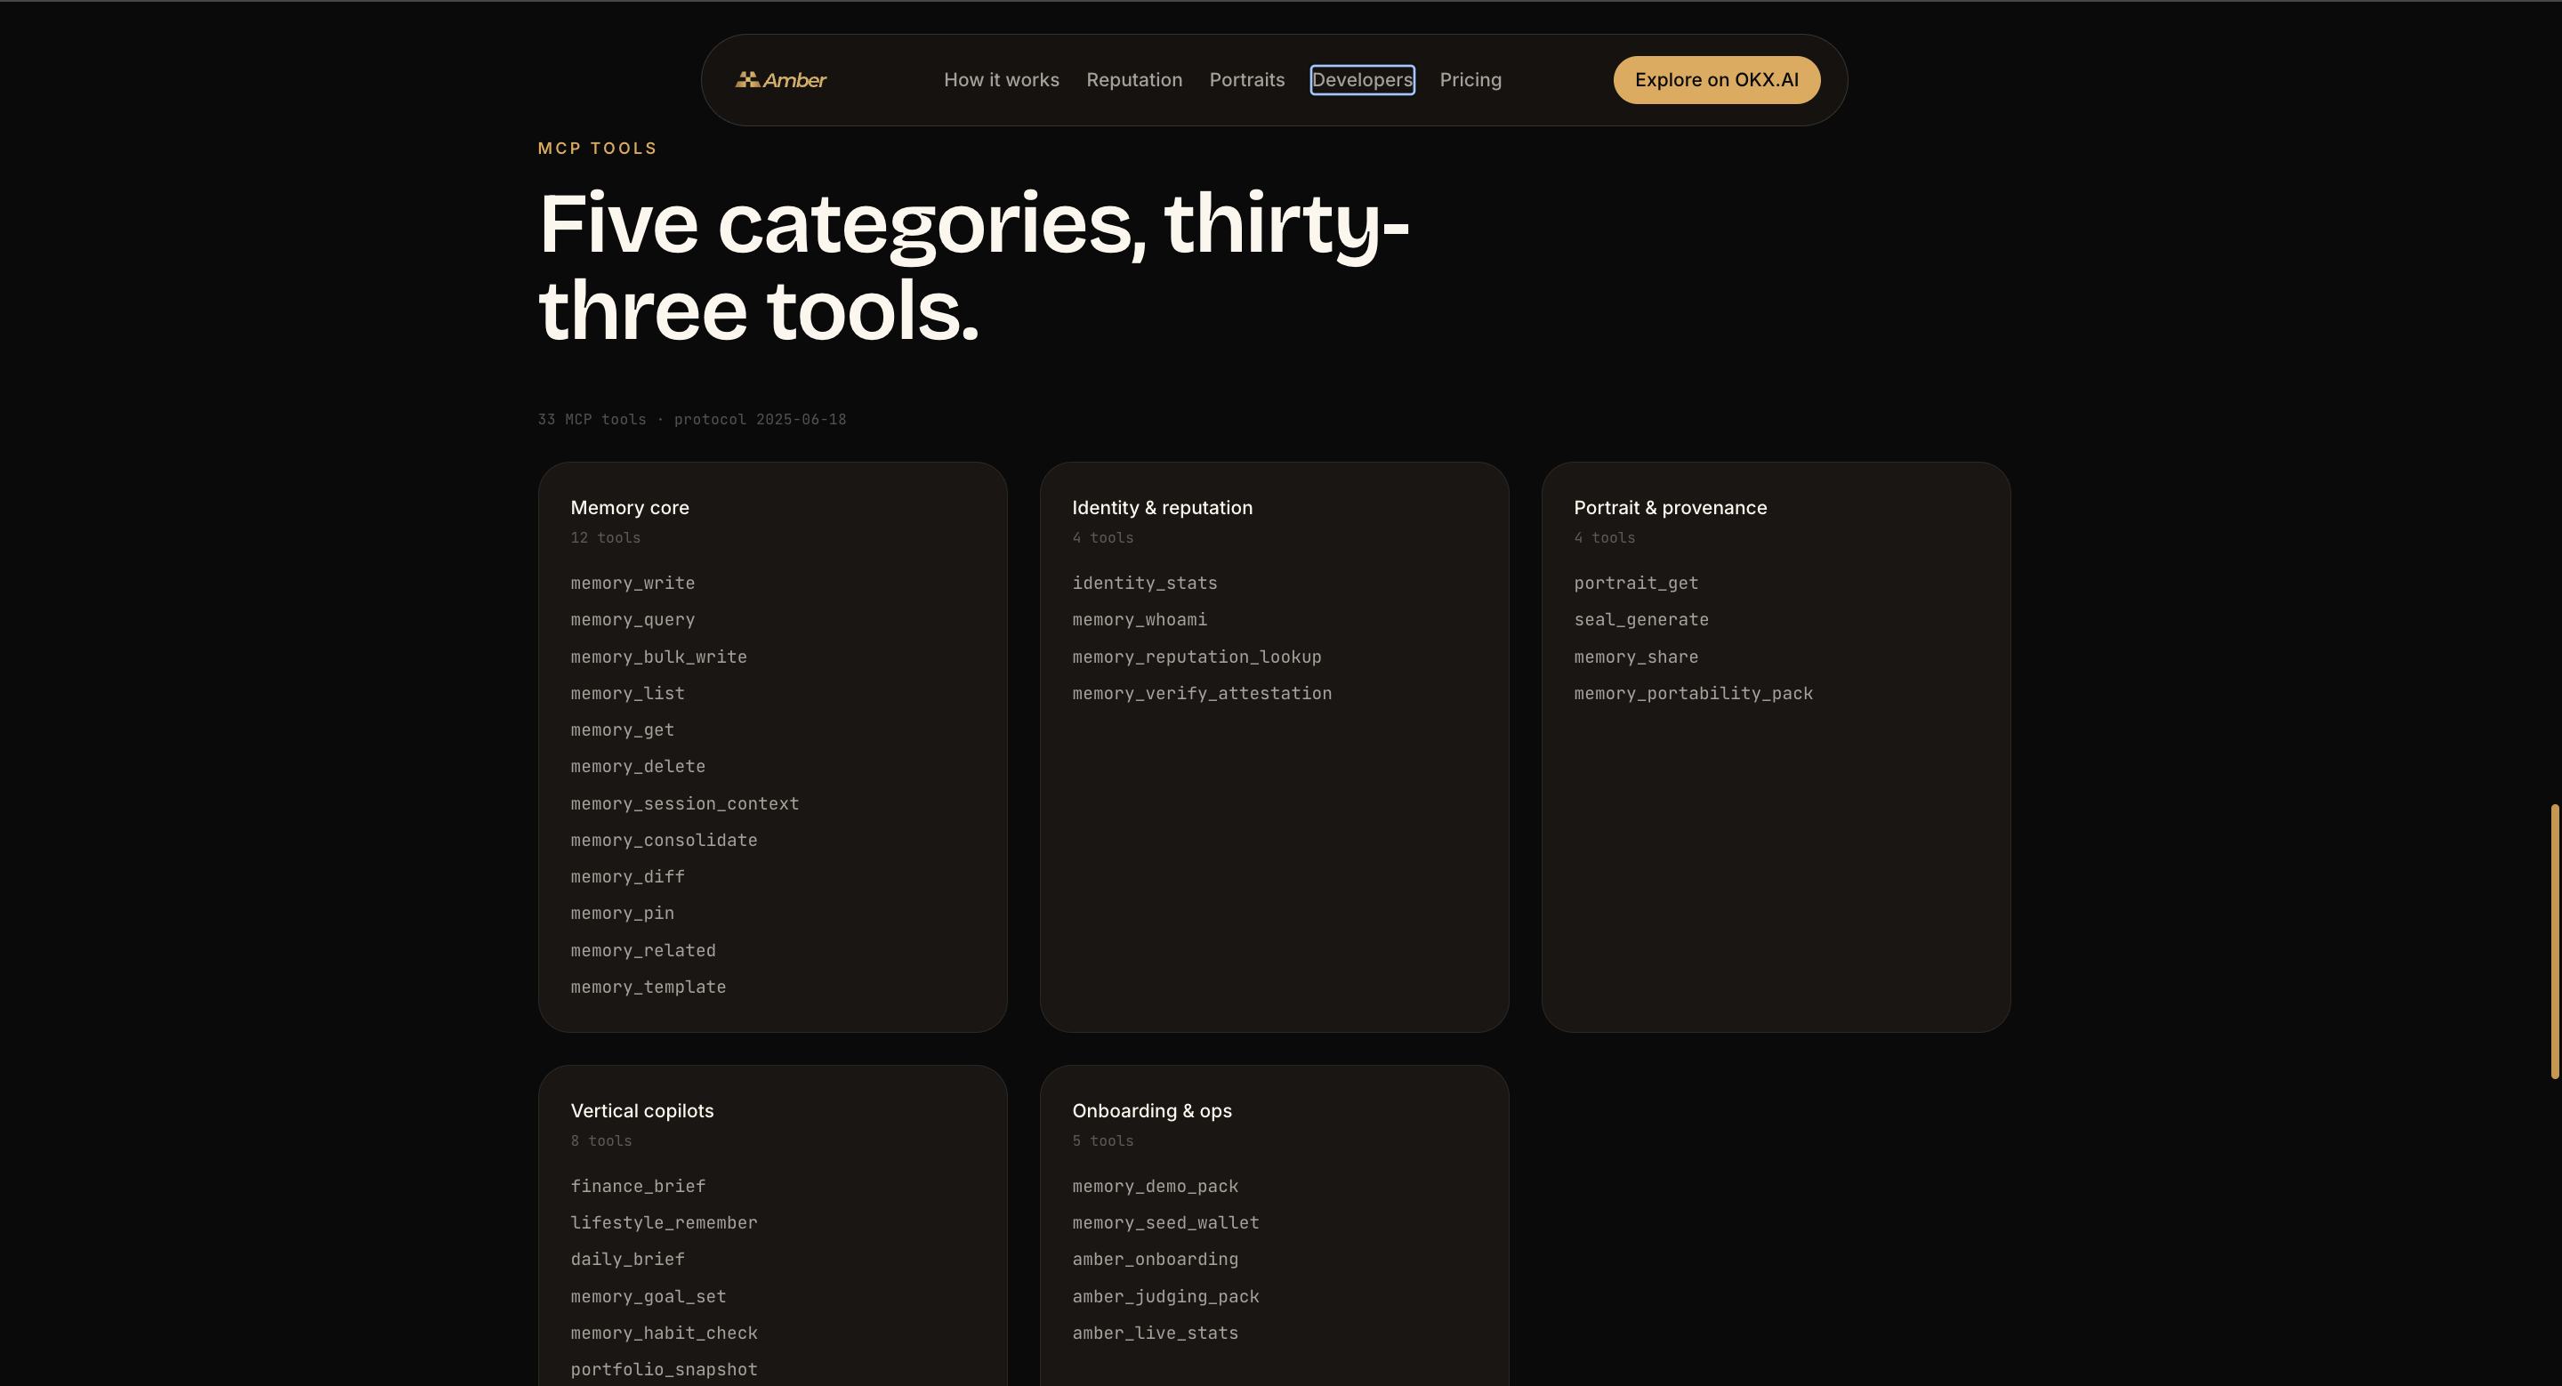Click memory_session_context in Memory core
The image size is (2562, 1386).
684,804
